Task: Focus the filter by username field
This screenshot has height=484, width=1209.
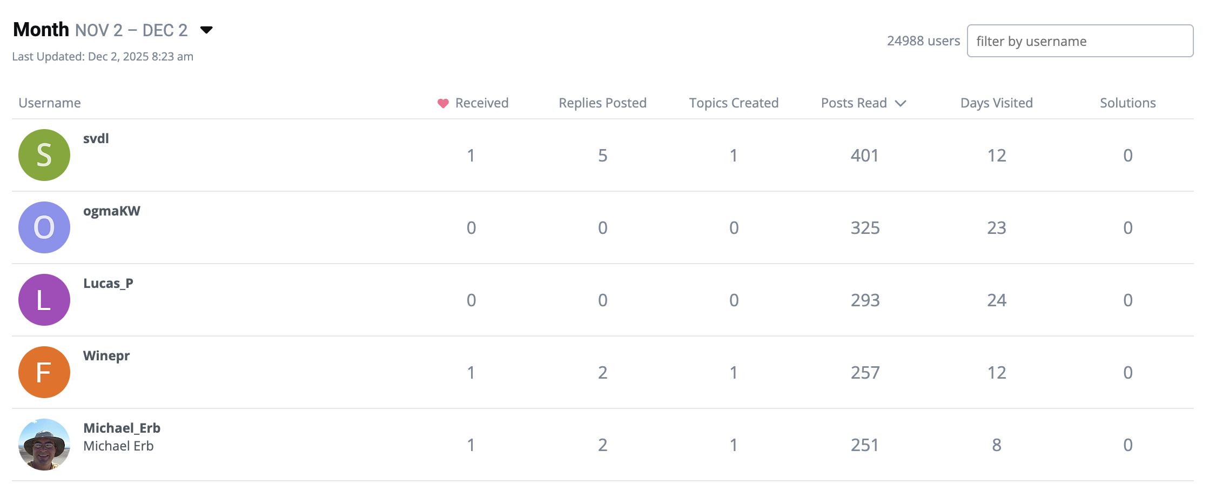Action: pyautogui.click(x=1079, y=41)
